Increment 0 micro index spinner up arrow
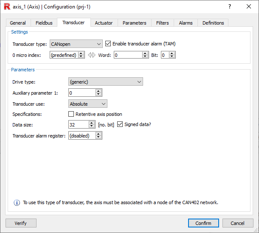Viewport: 259px width, 233px height. 81,53
